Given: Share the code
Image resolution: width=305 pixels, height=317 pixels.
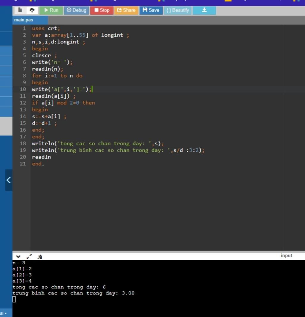Looking at the screenshot, I should (x=126, y=10).
